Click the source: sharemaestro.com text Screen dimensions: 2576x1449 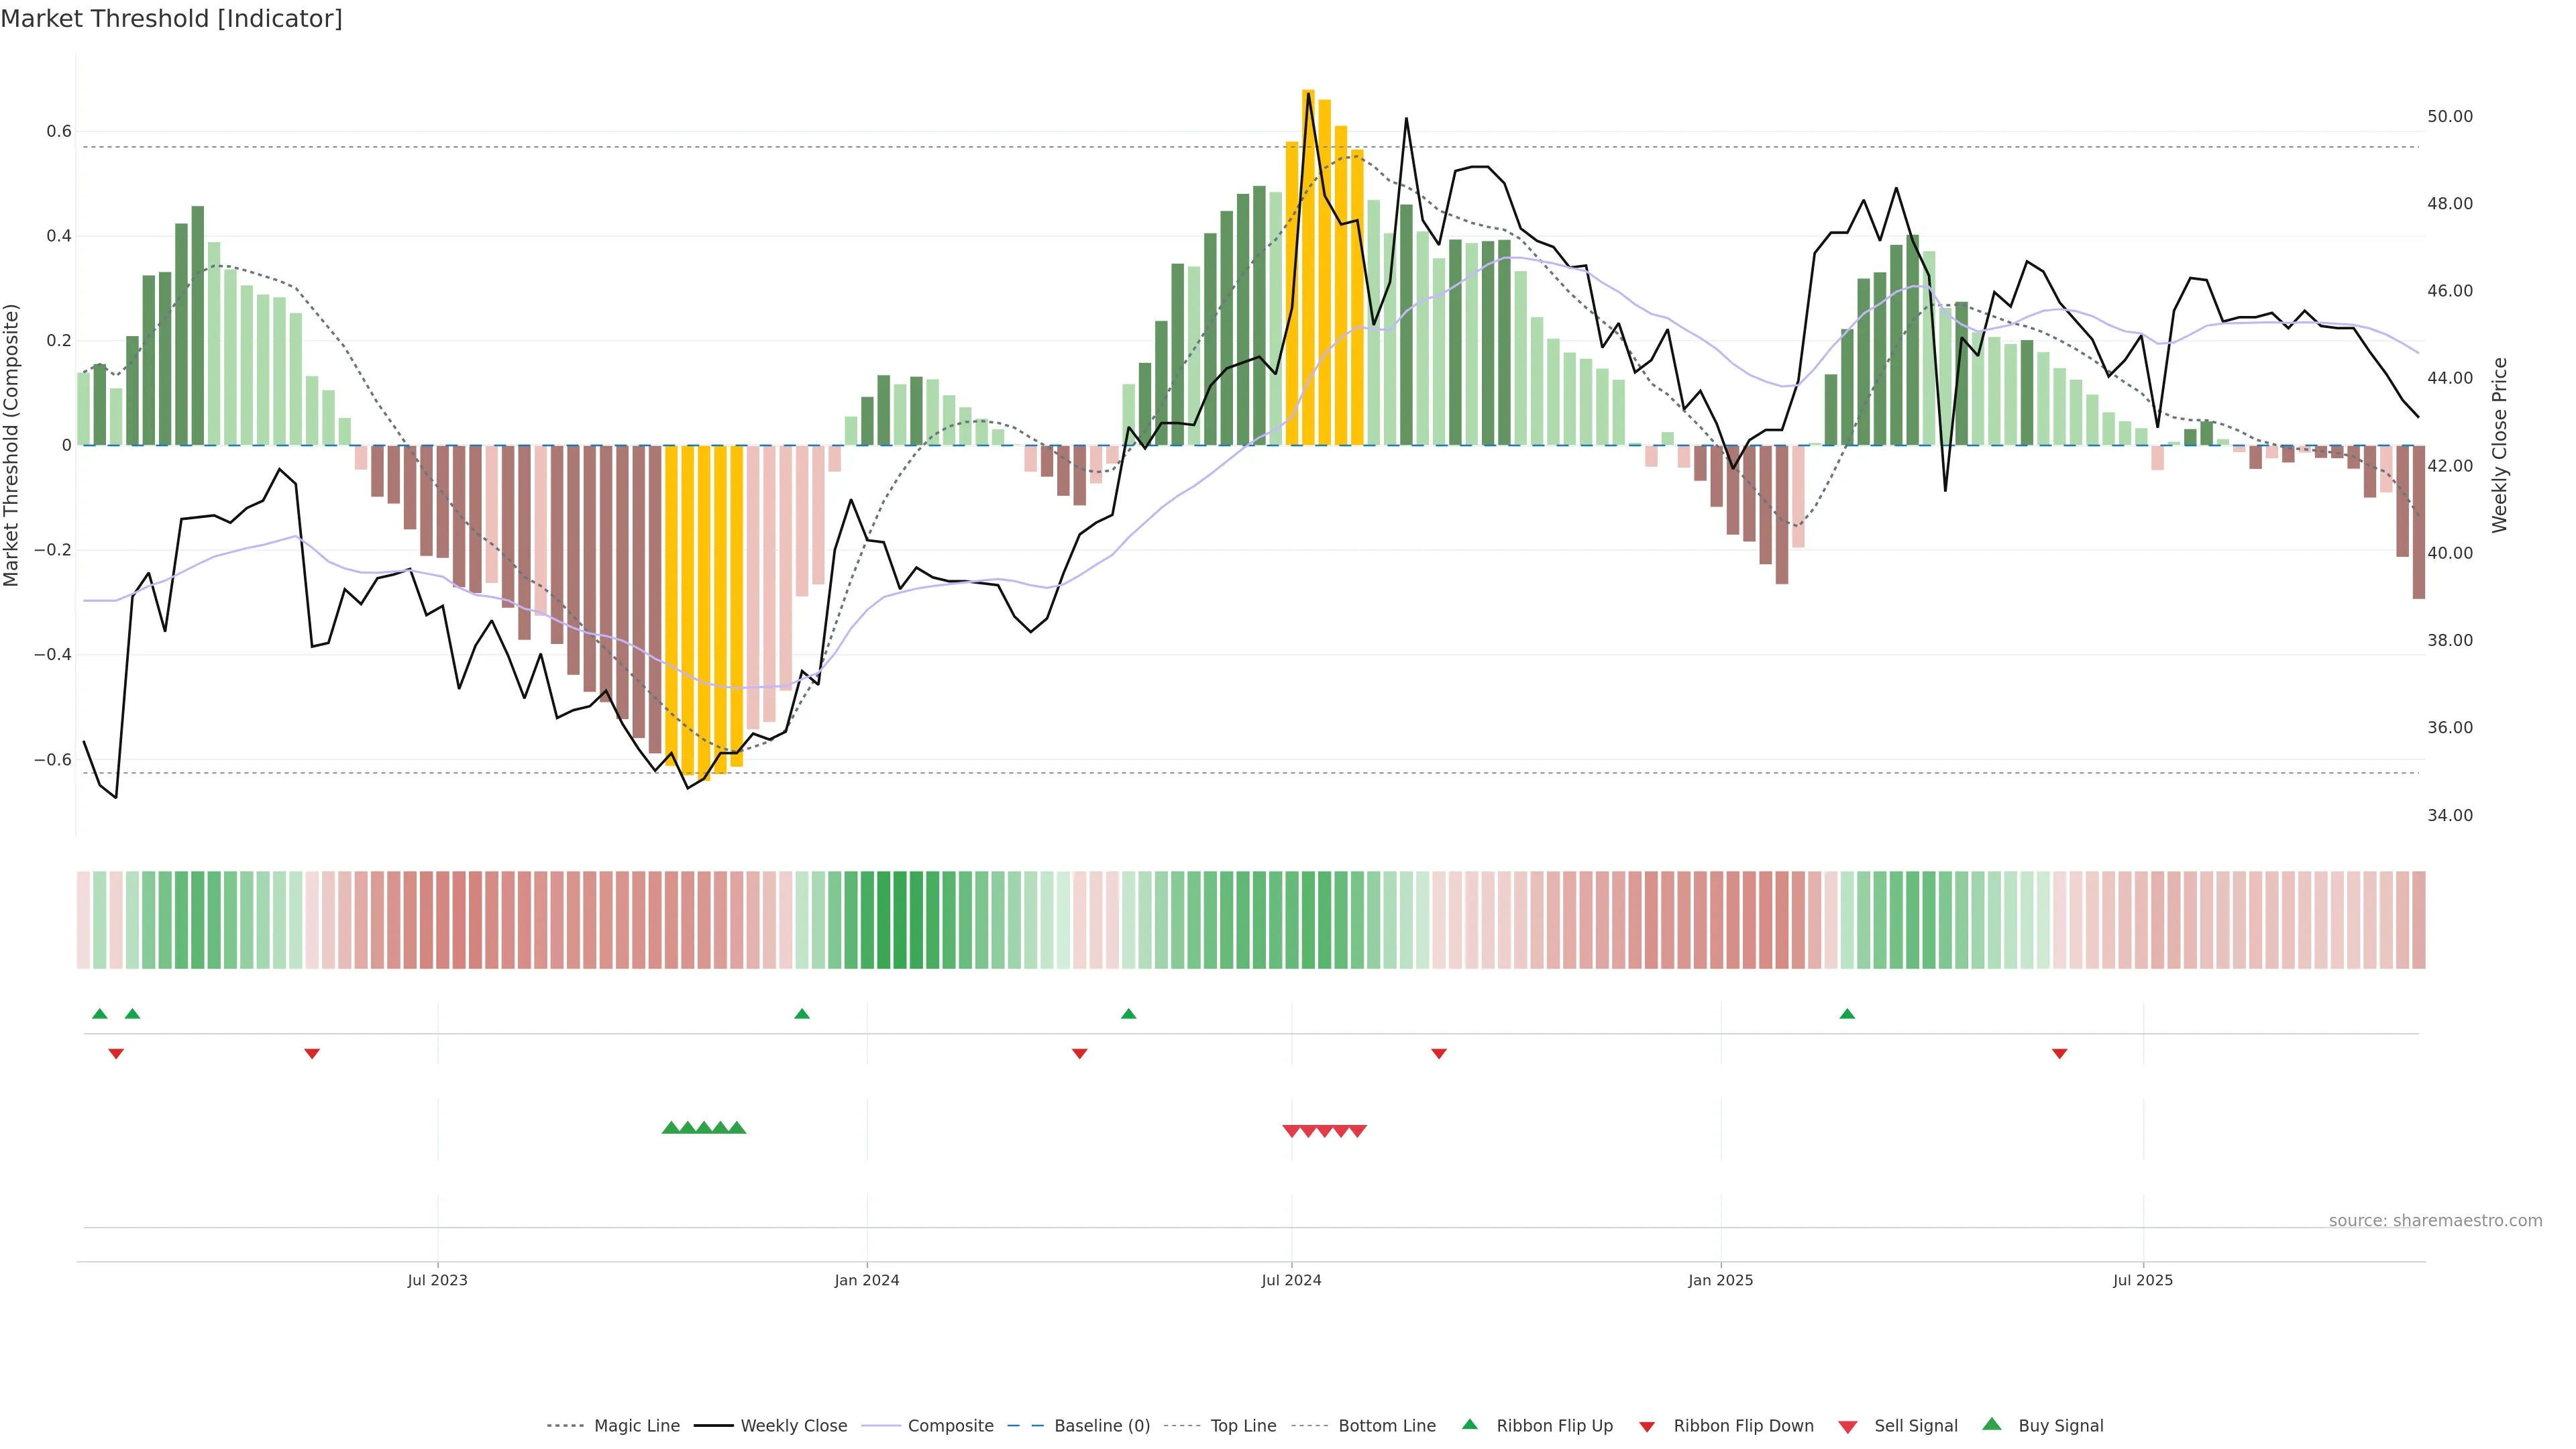2435,1221
